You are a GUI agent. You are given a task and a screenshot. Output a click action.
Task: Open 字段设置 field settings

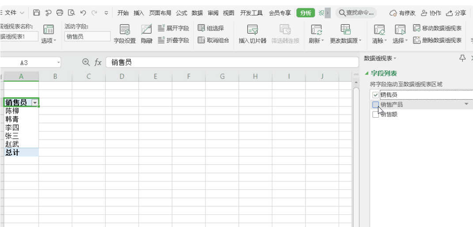(x=125, y=34)
